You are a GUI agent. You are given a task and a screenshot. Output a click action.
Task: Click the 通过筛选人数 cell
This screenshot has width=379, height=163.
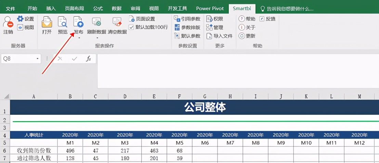point(34,159)
